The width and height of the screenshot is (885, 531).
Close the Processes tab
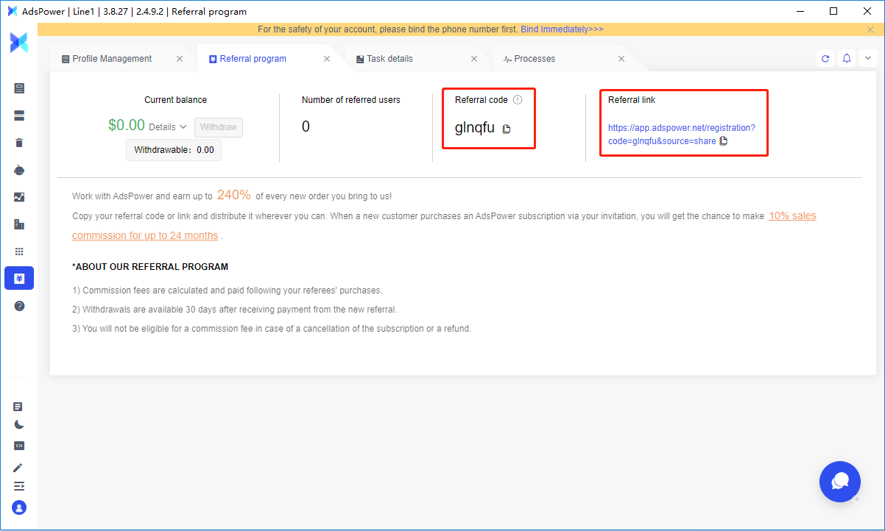point(621,59)
